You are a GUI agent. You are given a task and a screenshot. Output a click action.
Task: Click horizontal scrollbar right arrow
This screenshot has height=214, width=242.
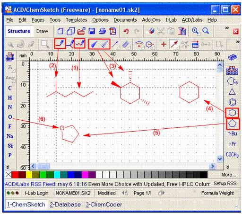pyautogui.click(x=213, y=166)
